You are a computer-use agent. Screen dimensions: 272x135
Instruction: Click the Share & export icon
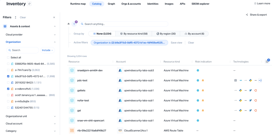(247, 15)
